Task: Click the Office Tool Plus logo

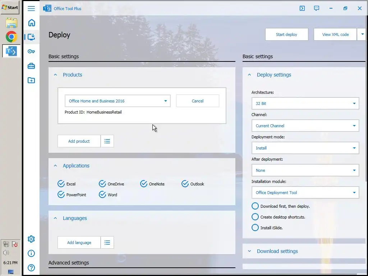Action: (47, 9)
